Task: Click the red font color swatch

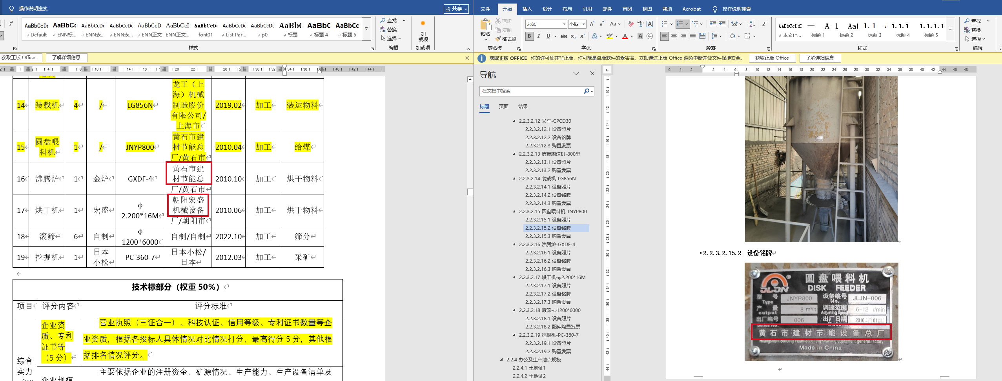Action: (x=625, y=36)
